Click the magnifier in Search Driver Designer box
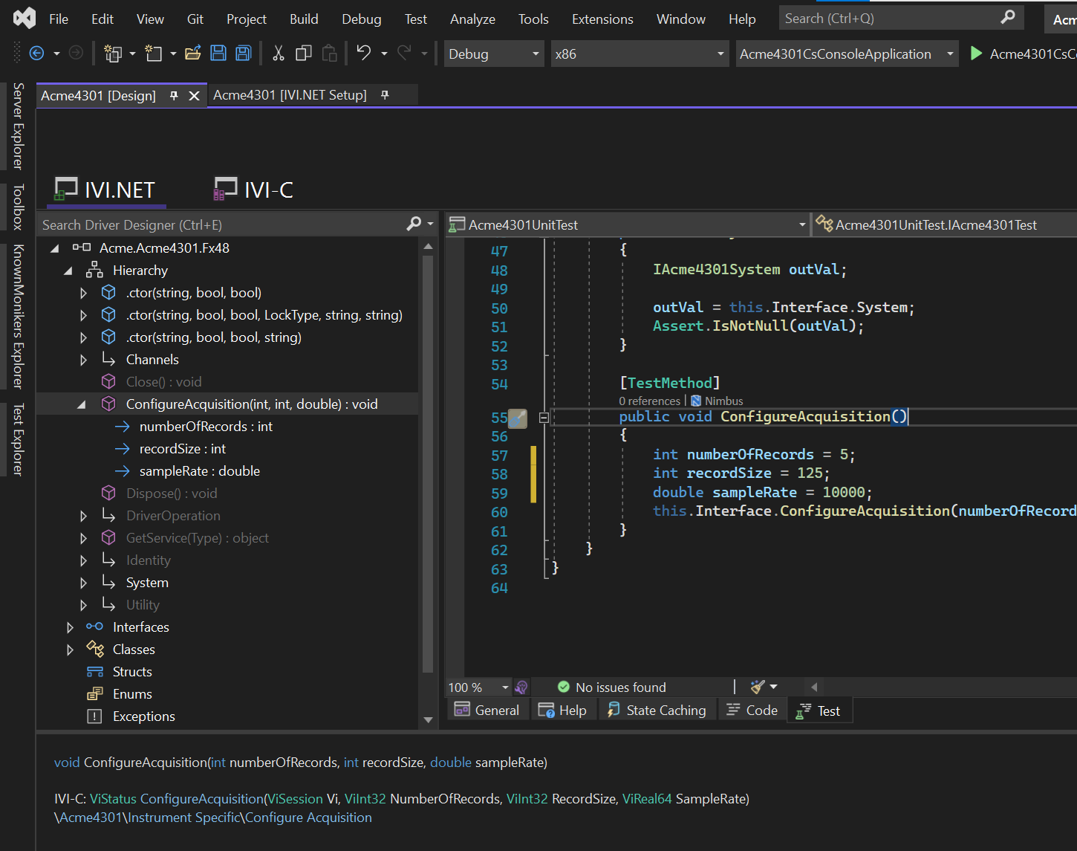1077x851 pixels. 414,224
